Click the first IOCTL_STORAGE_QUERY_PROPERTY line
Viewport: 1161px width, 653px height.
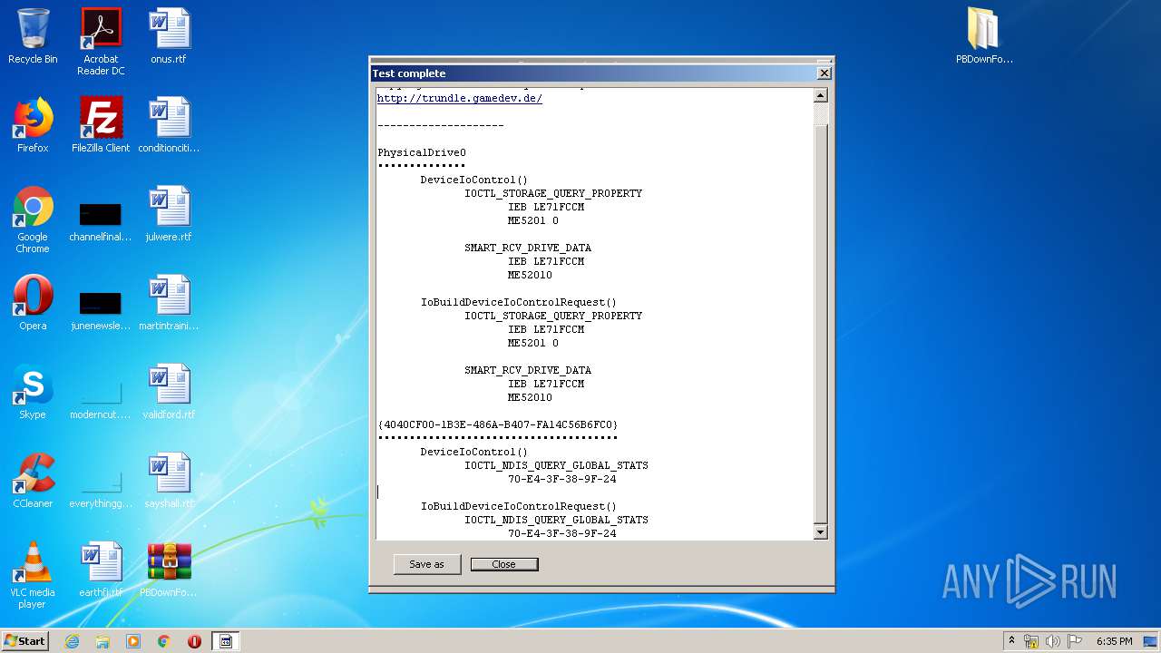click(x=553, y=193)
